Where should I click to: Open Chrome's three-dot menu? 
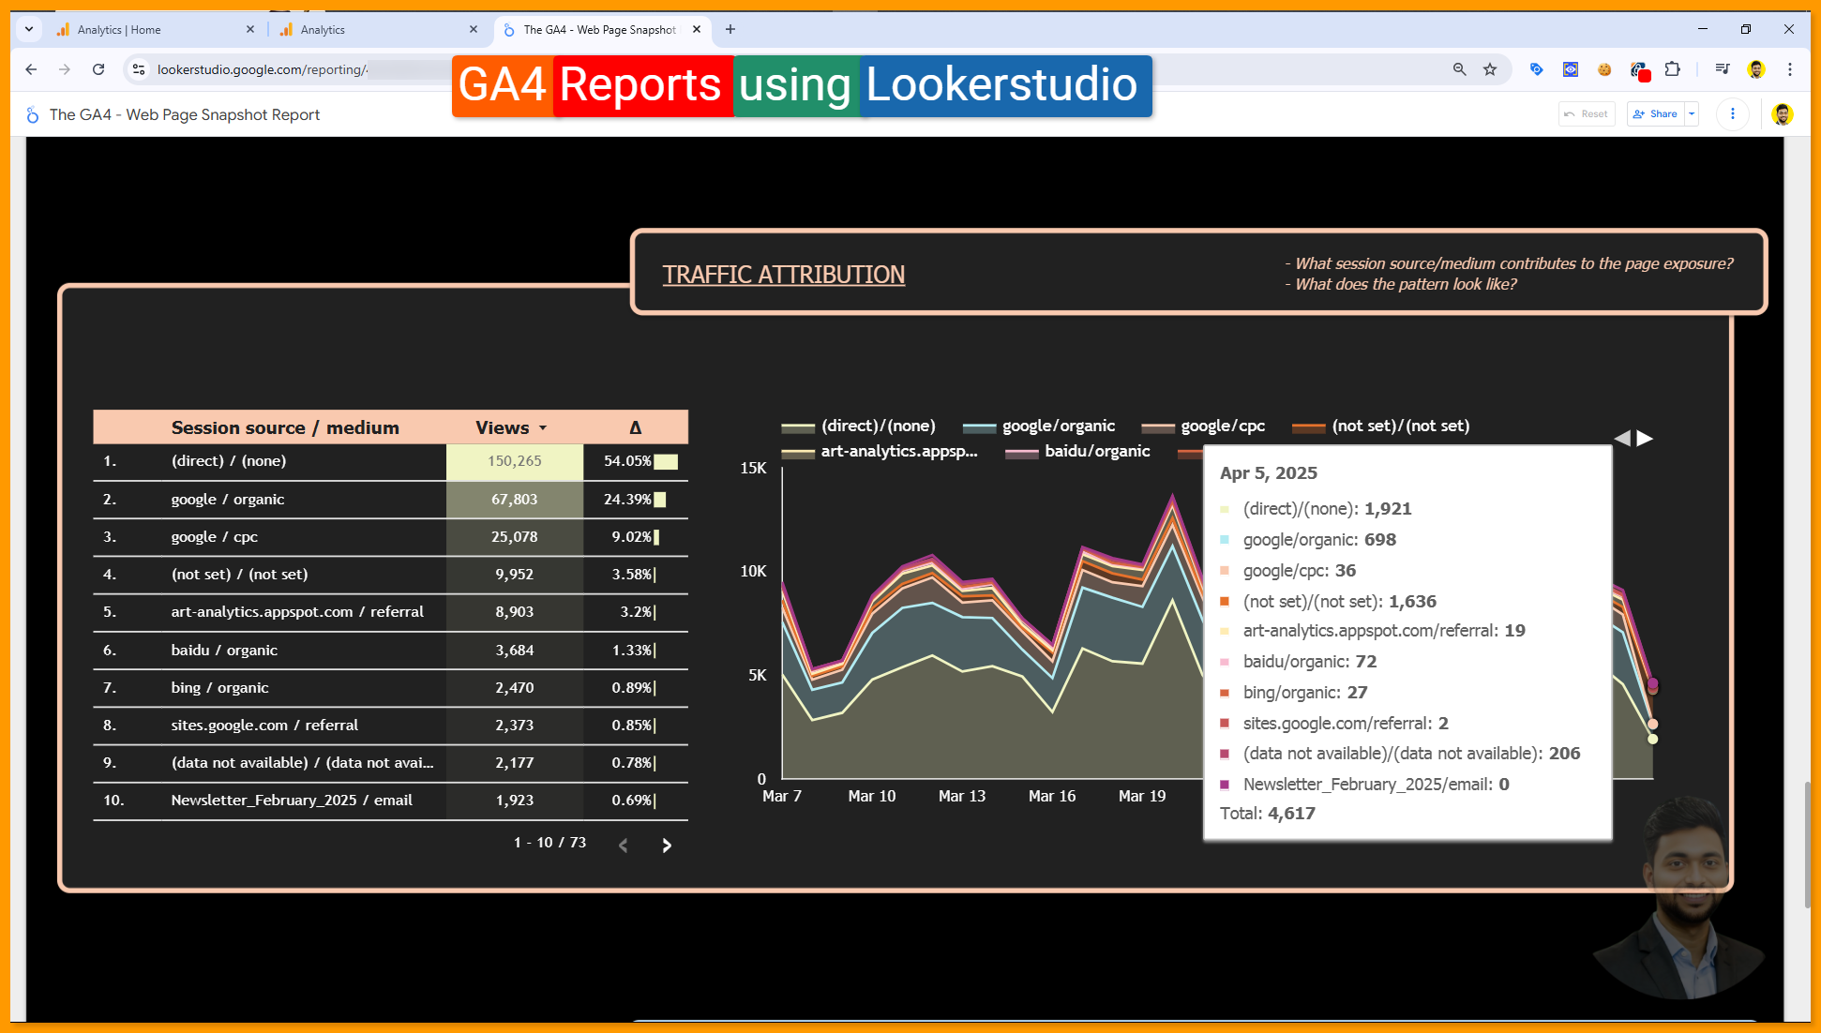[1789, 69]
